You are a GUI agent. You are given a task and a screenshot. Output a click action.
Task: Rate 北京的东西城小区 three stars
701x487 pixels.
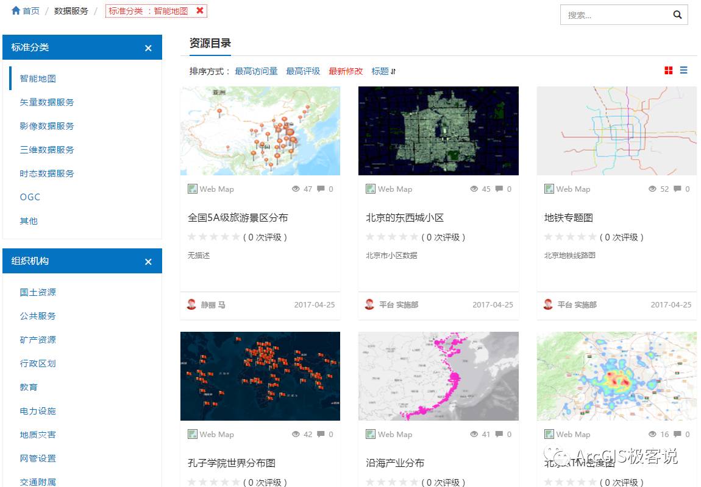392,237
